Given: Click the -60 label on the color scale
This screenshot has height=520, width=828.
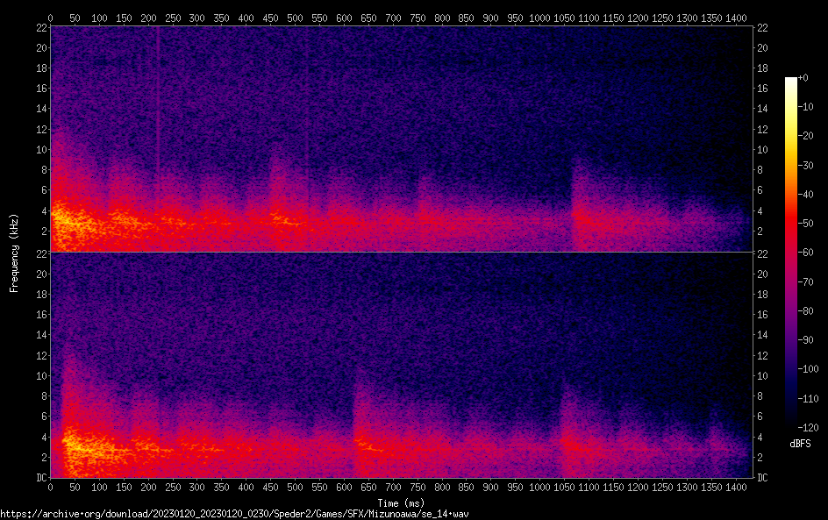Looking at the screenshot, I should coord(805,253).
